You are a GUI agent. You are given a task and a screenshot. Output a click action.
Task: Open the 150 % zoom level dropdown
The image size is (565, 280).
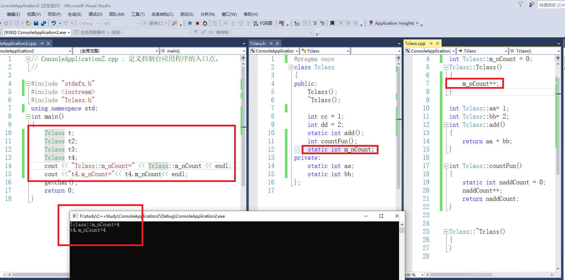(414, 275)
